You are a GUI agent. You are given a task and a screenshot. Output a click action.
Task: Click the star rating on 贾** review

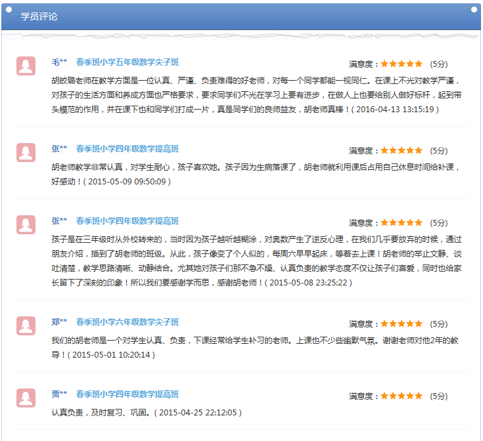pyautogui.click(x=402, y=396)
